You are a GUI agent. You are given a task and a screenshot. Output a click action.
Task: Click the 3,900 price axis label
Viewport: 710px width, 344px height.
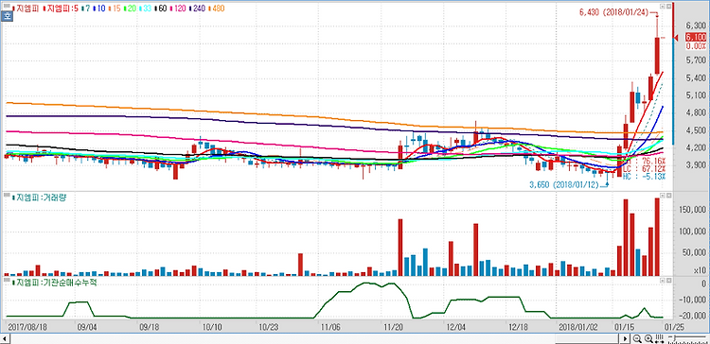point(697,165)
